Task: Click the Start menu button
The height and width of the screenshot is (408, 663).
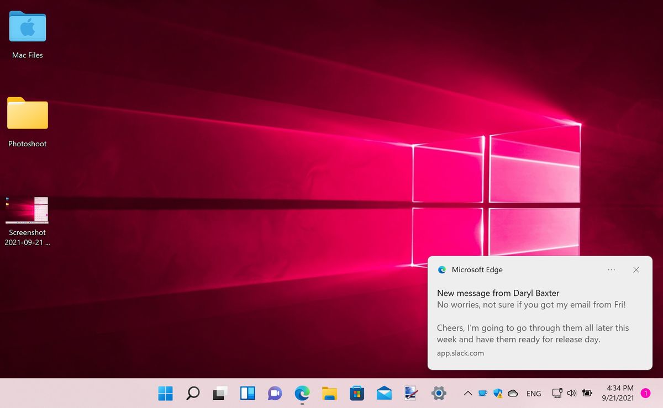Action: [x=165, y=394]
